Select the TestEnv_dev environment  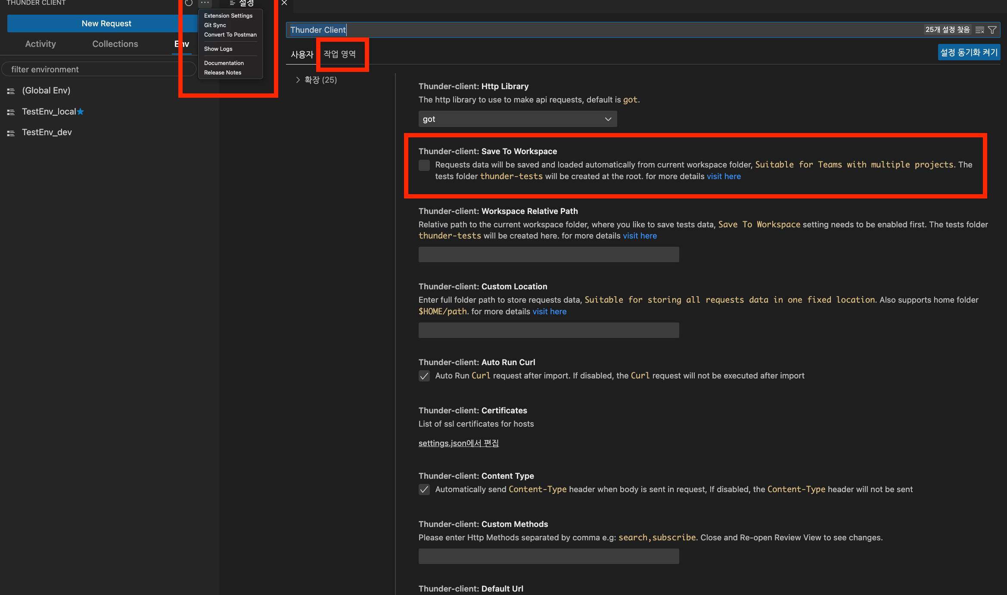(x=47, y=132)
